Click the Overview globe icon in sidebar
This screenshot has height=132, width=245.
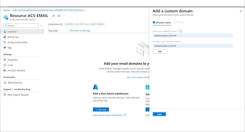point(5,32)
